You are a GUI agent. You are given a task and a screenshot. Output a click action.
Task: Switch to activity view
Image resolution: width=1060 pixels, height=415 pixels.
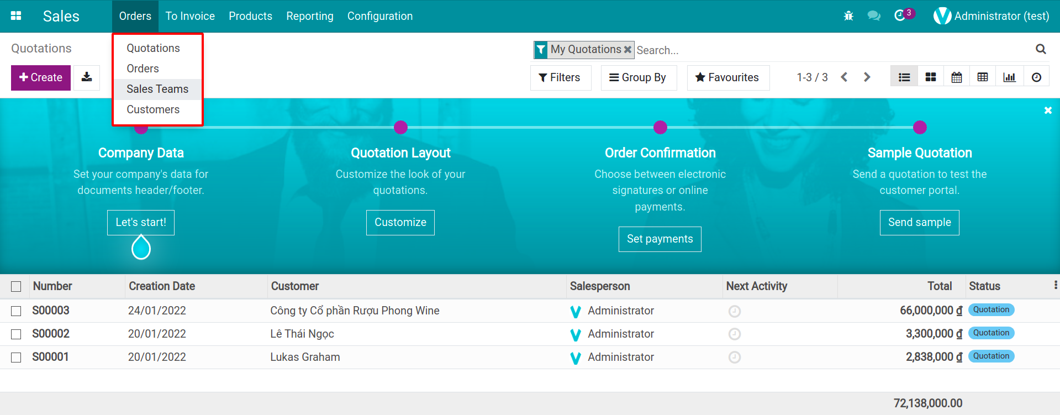pos(1036,77)
